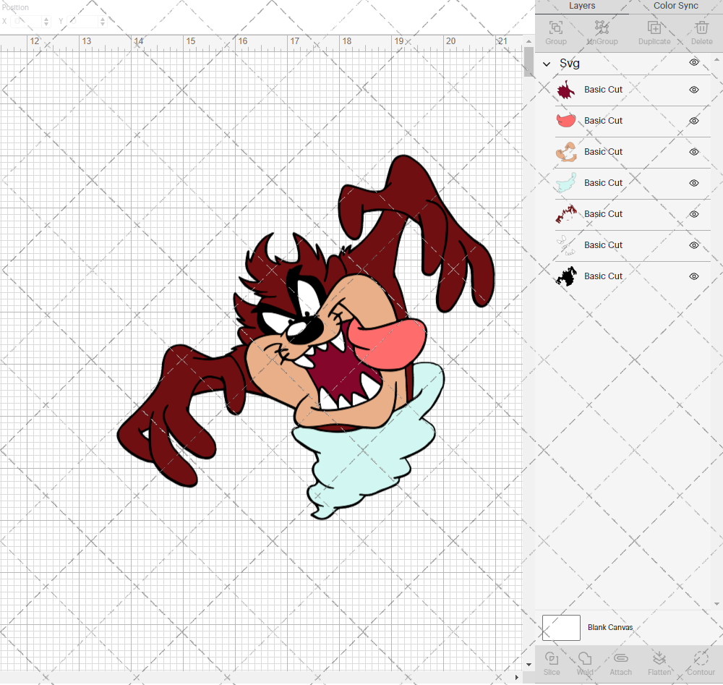Toggle visibility of the Svg group
Viewport: 723px width, 685px height.
pyautogui.click(x=694, y=62)
